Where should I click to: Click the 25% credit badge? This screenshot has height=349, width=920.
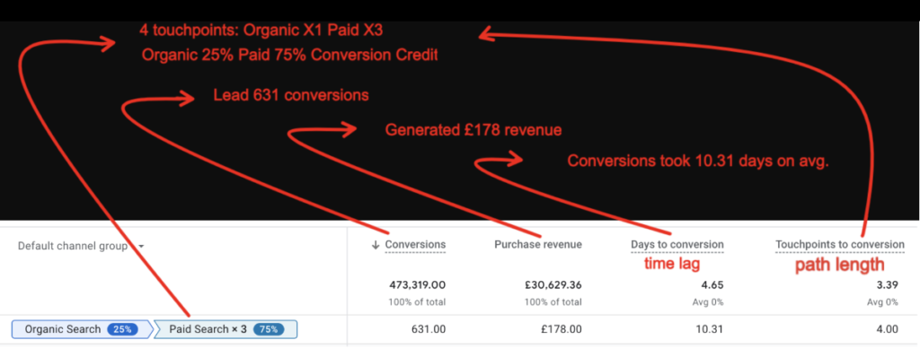[122, 329]
